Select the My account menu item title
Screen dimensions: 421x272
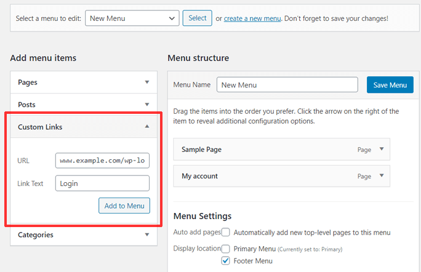[x=200, y=176]
